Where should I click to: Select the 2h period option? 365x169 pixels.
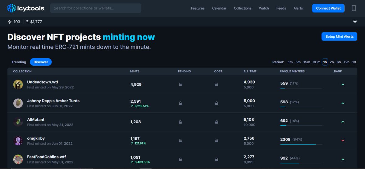point(332,62)
